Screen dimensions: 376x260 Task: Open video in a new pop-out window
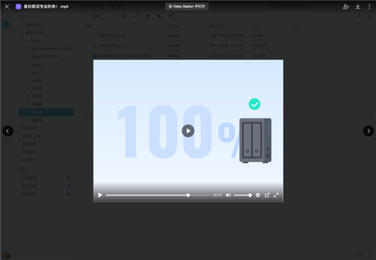tap(267, 195)
